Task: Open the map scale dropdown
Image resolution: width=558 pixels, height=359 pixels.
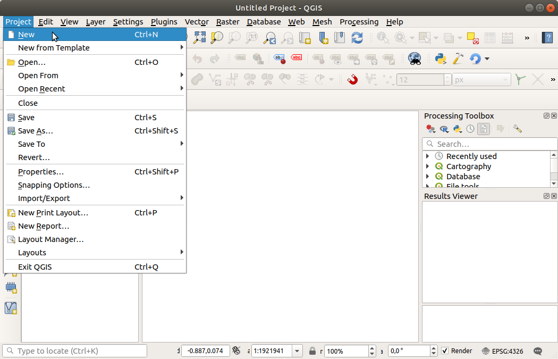Action: click(x=297, y=351)
